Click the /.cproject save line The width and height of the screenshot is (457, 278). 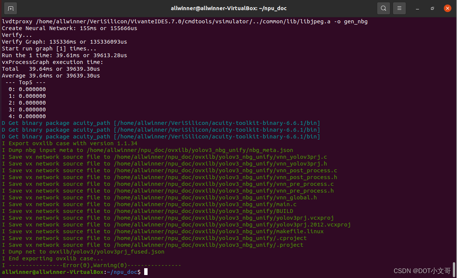(x=154, y=238)
